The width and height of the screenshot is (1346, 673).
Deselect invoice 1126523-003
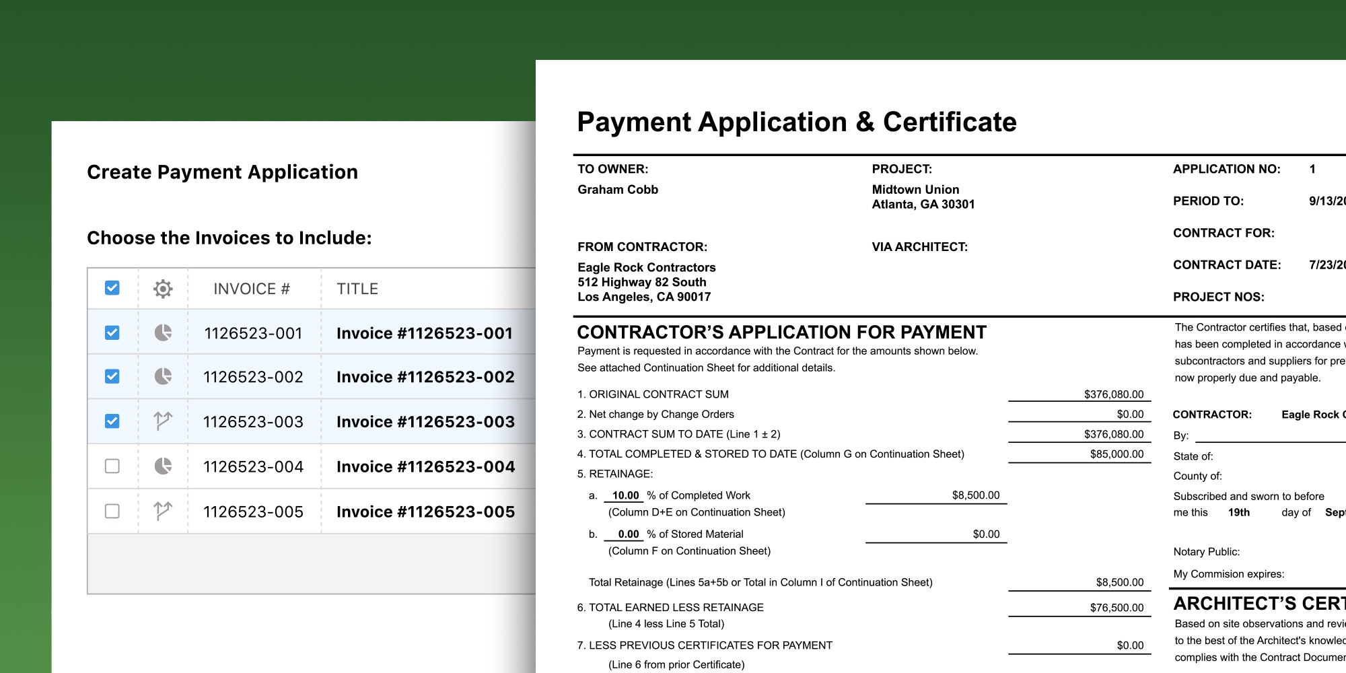coord(112,421)
